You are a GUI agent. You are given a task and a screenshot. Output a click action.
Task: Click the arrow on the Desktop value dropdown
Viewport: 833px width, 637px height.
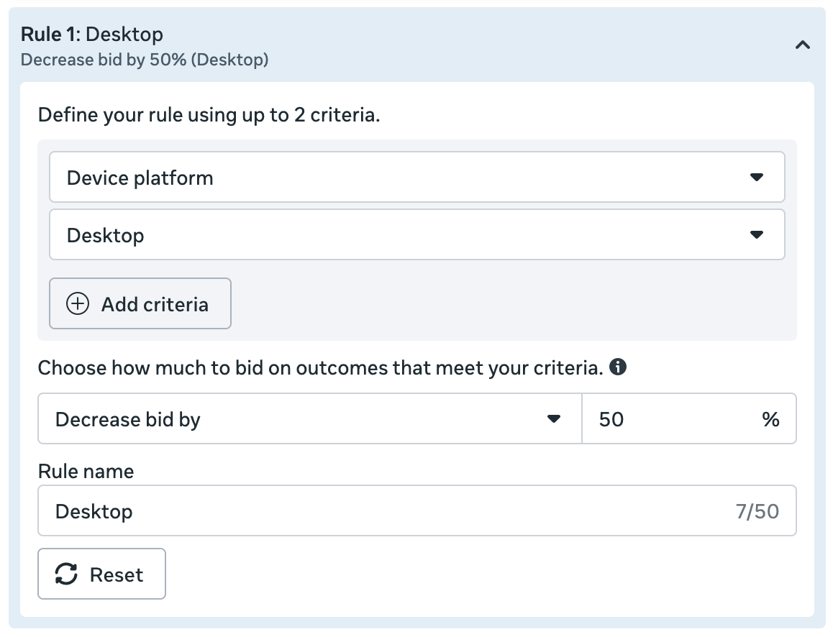[x=756, y=234]
